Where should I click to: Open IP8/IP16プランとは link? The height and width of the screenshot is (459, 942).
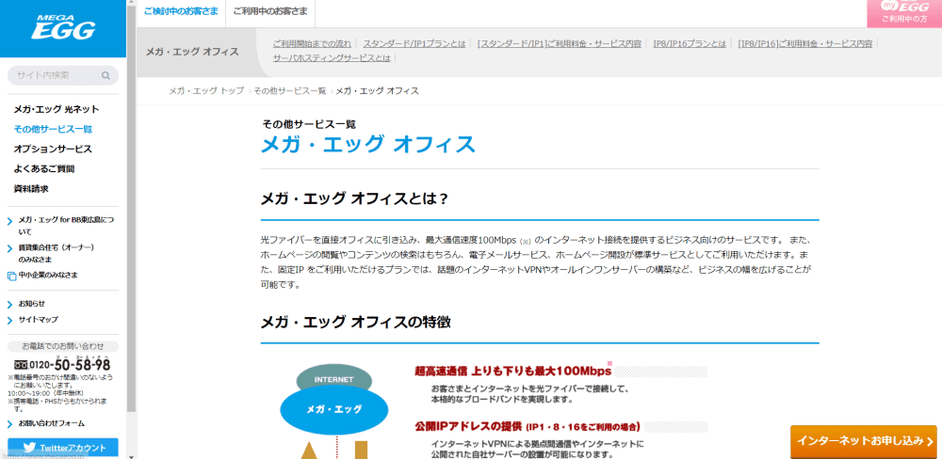coord(690,44)
